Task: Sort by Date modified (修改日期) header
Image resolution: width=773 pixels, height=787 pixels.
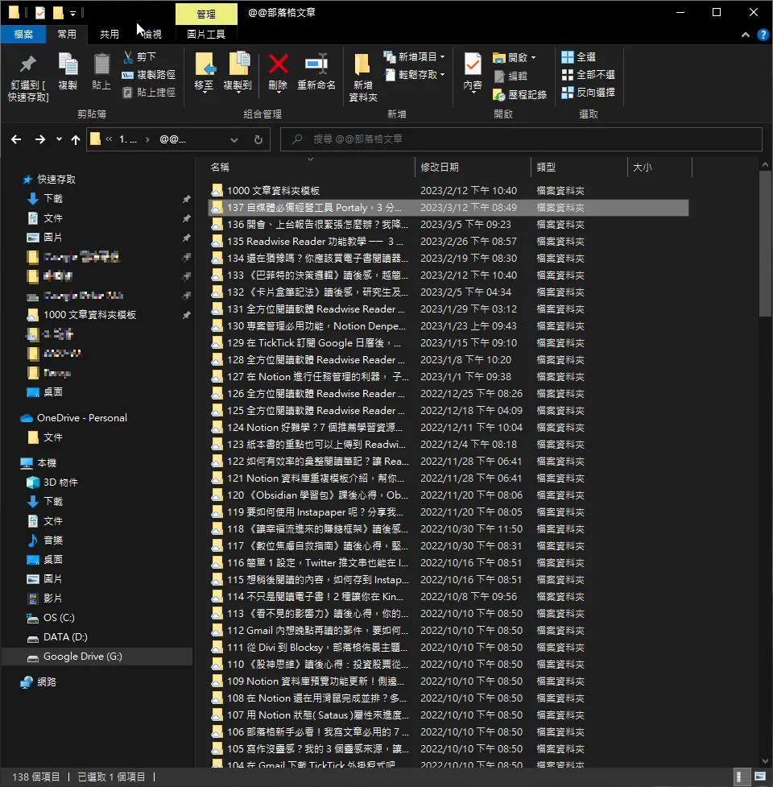Action: click(473, 167)
